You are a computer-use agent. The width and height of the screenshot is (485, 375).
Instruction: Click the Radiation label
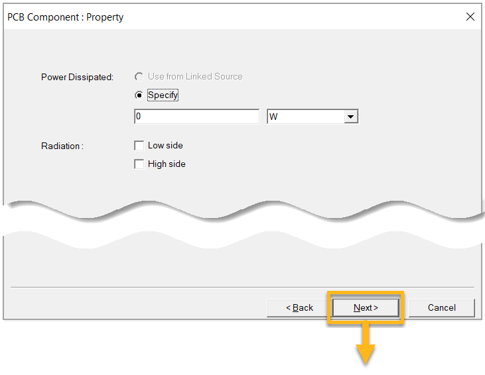(x=62, y=146)
